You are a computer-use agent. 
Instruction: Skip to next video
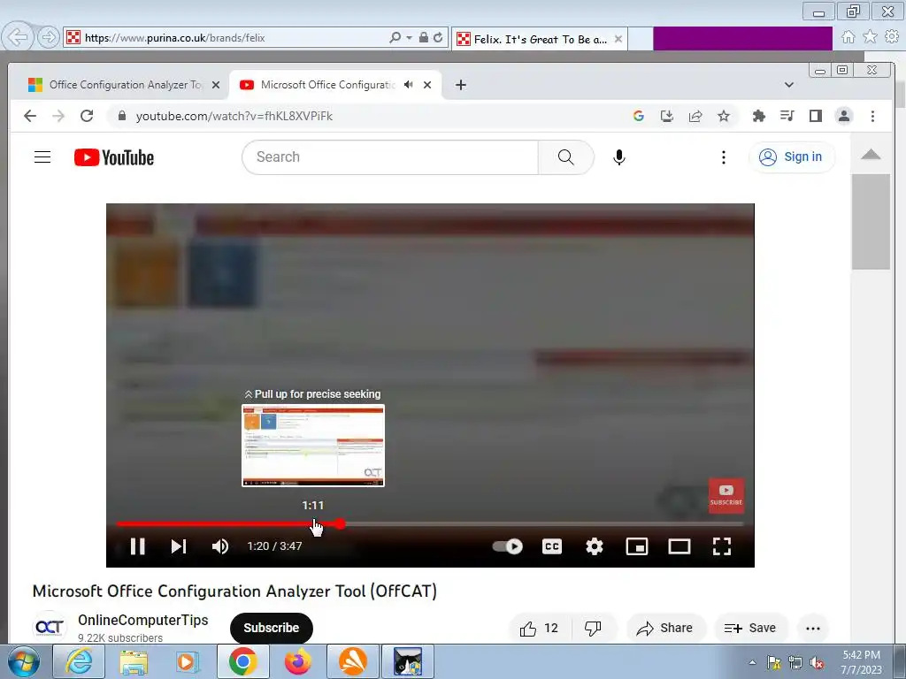tap(179, 546)
